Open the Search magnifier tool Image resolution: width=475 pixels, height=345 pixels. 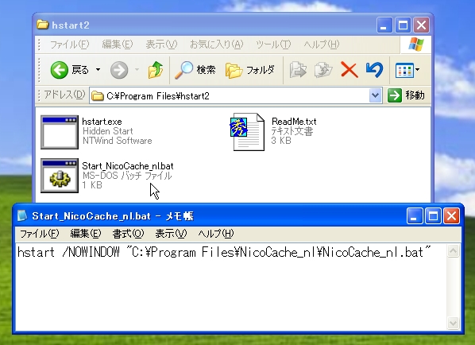[195, 70]
